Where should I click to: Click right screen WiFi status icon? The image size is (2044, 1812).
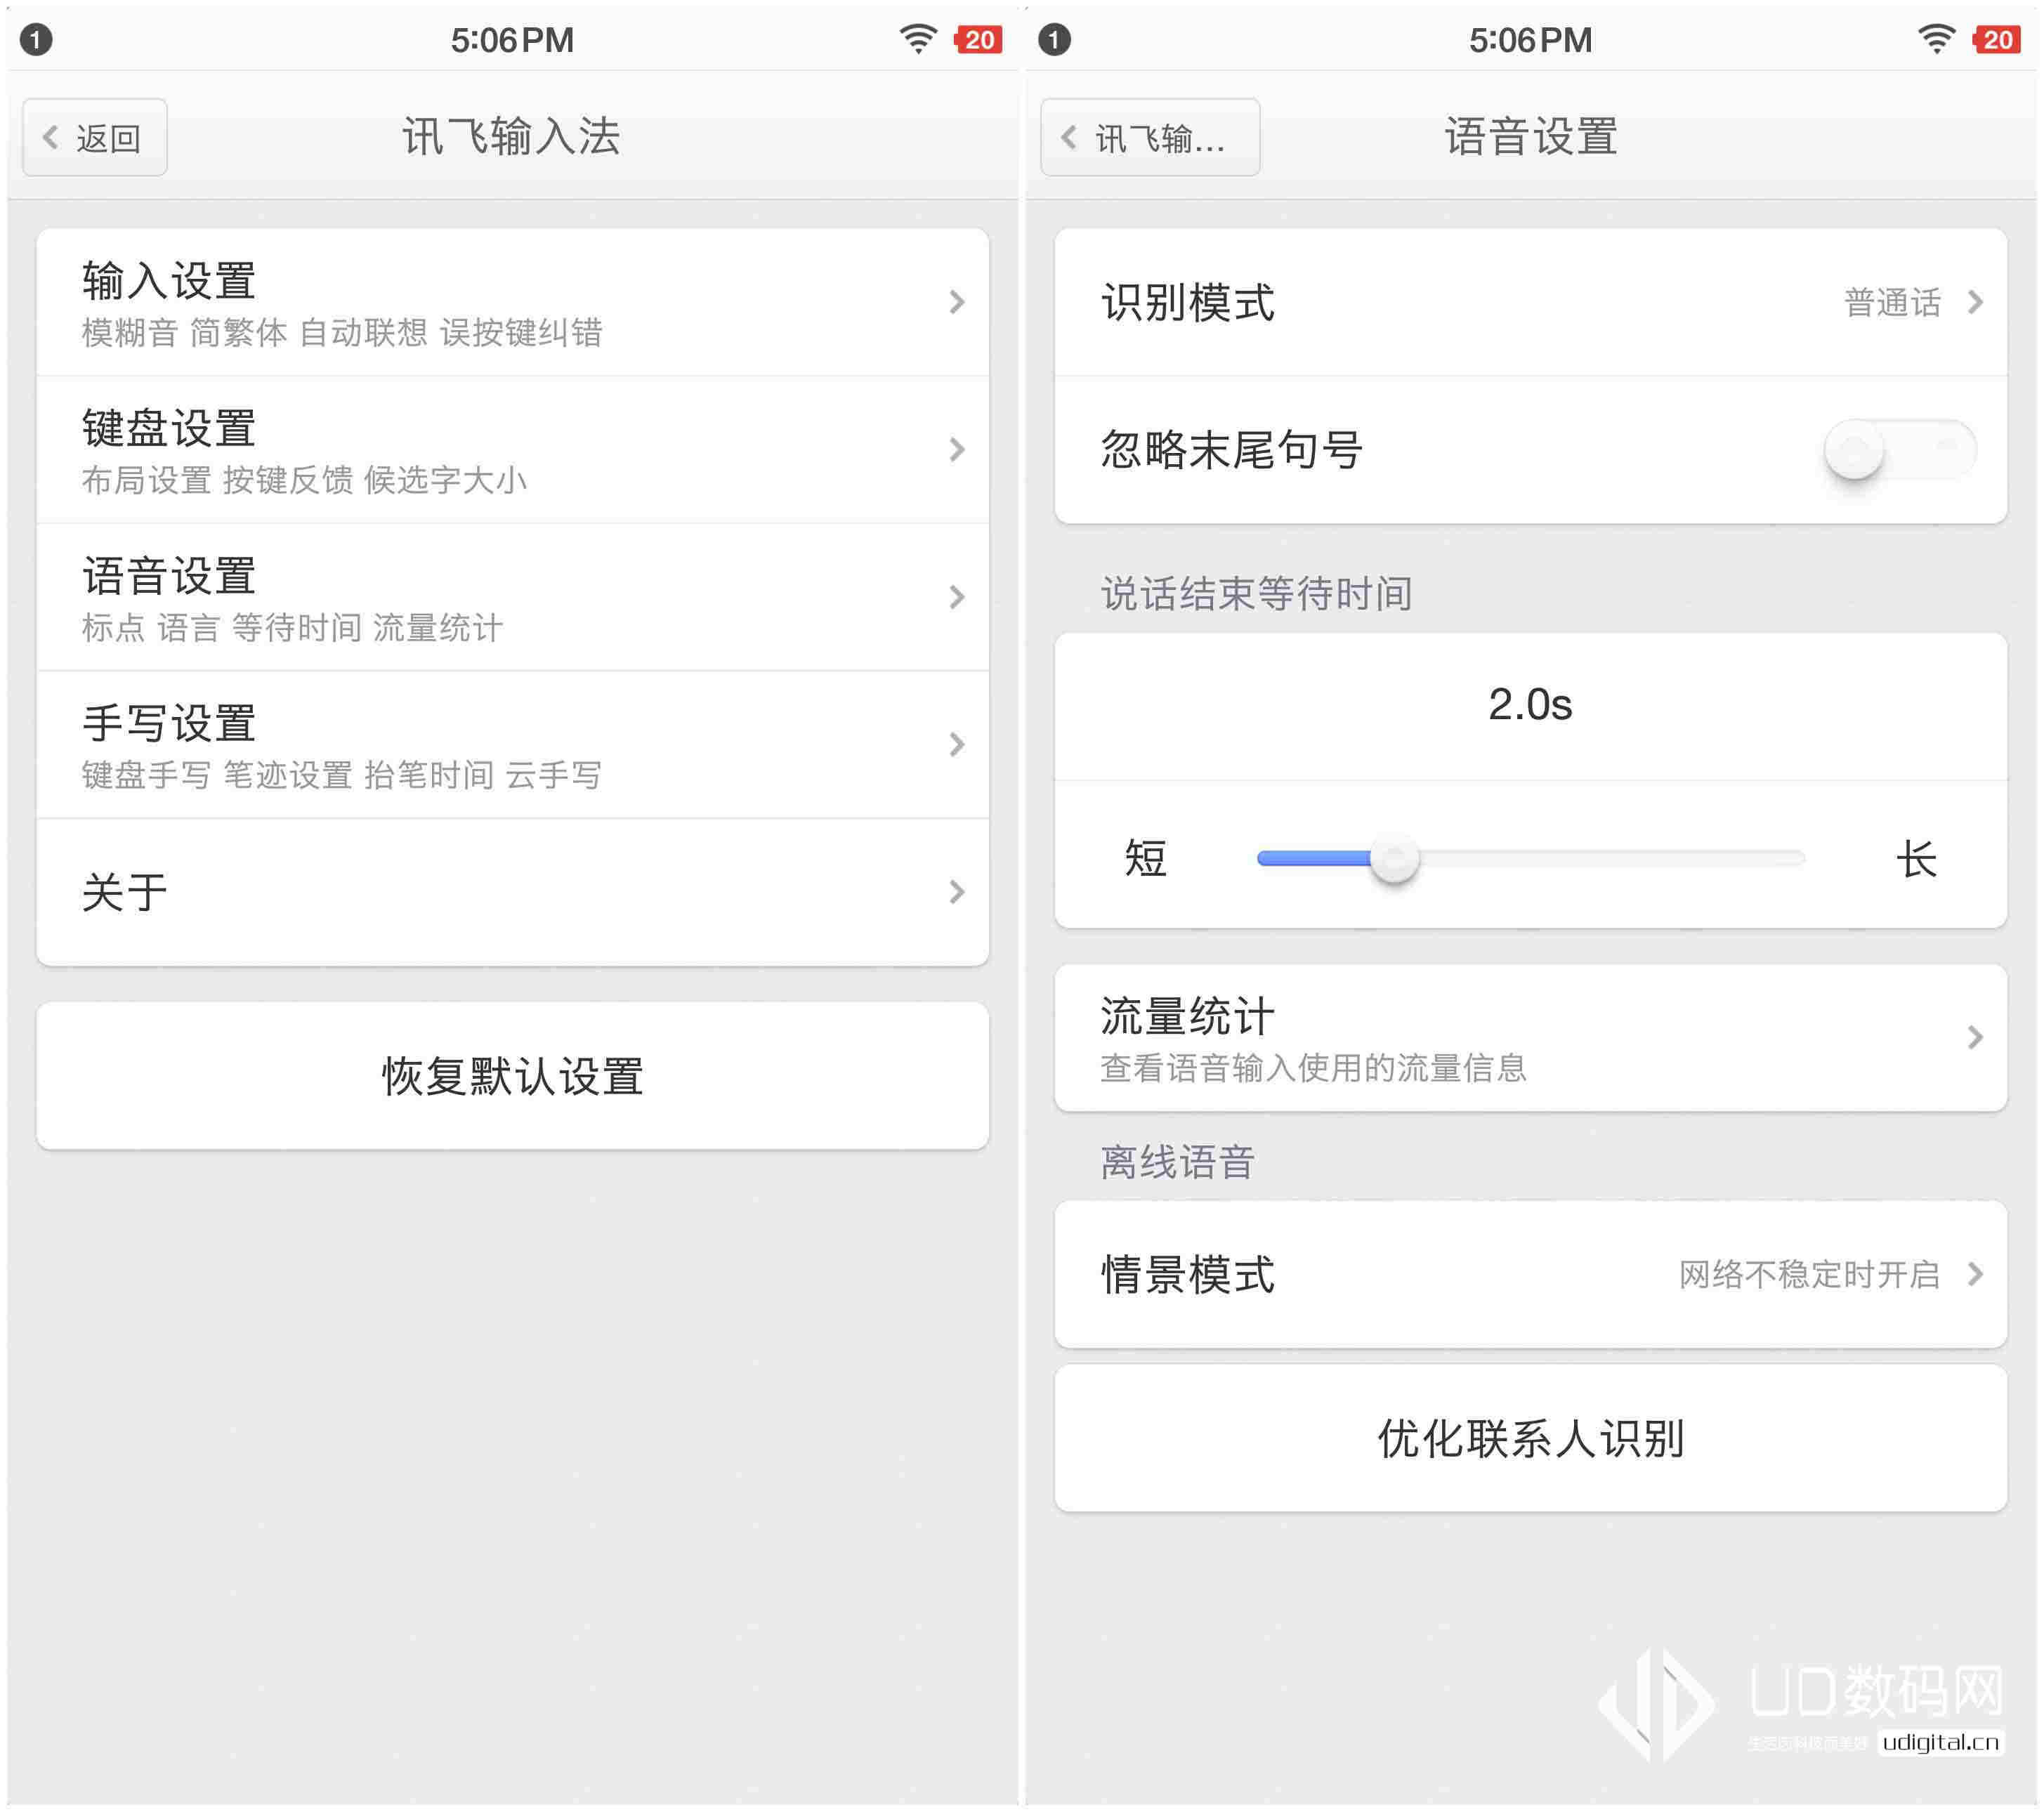[1936, 39]
